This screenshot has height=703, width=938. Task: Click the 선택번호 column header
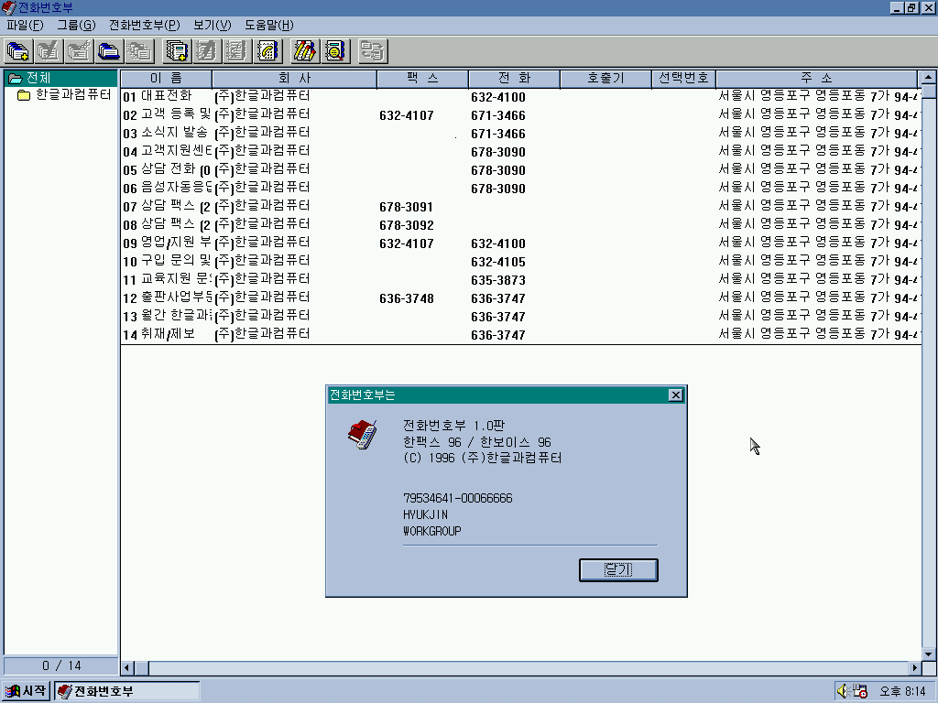(683, 79)
